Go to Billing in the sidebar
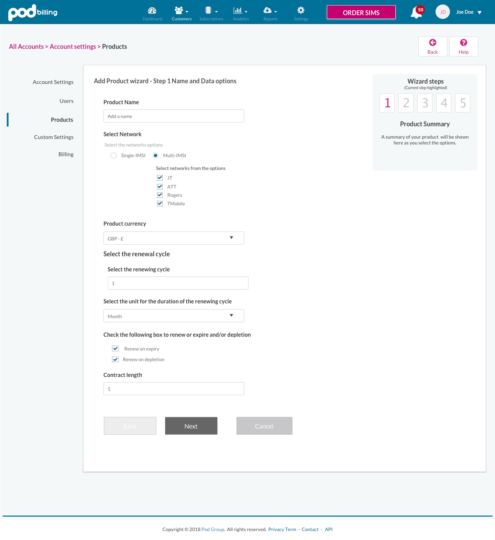 (x=66, y=154)
